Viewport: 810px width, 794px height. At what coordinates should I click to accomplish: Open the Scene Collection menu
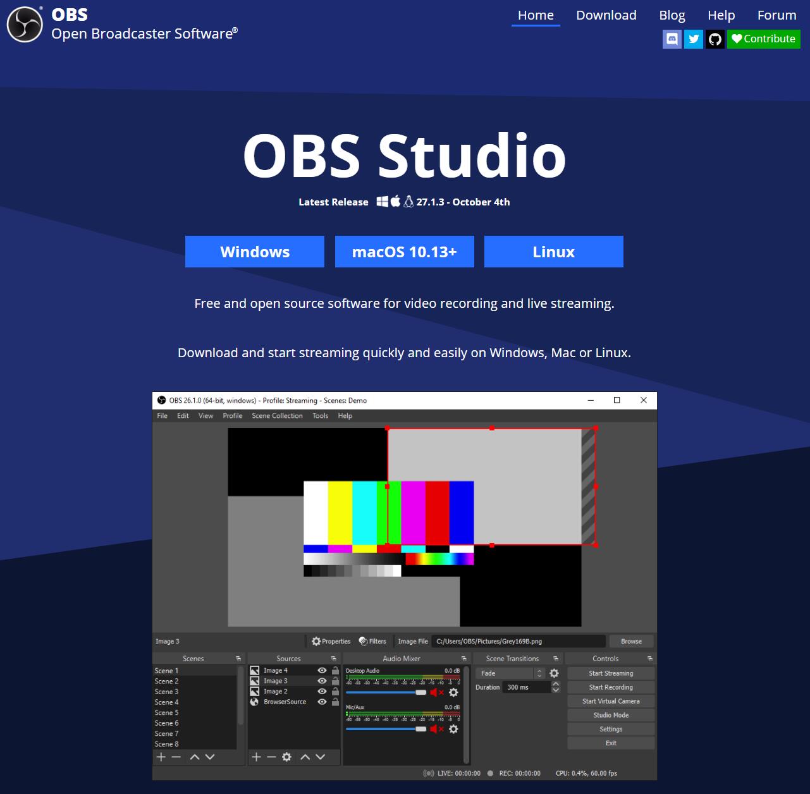tap(277, 415)
